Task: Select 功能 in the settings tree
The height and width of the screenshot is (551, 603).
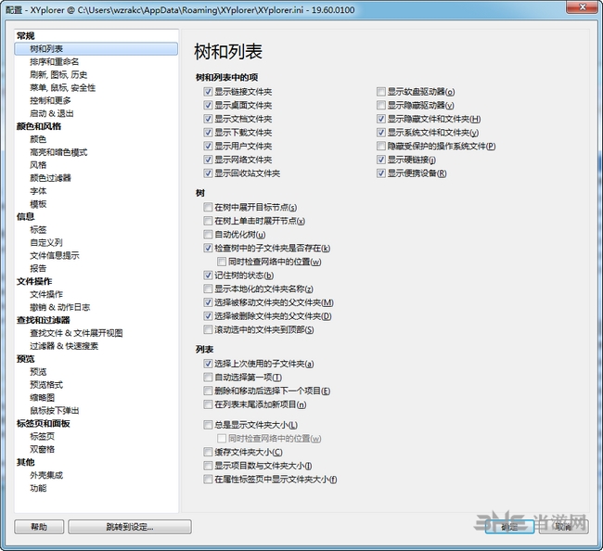Action: click(38, 488)
